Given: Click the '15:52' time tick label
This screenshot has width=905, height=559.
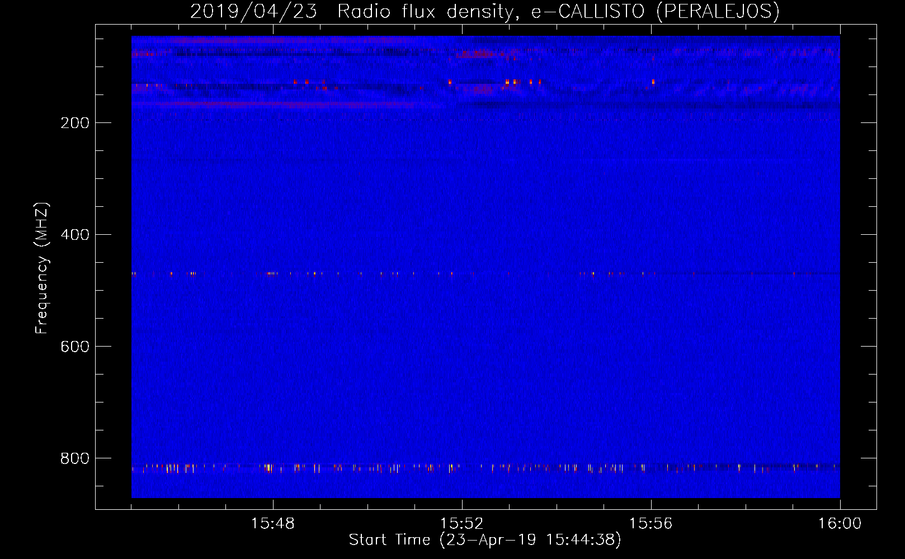Looking at the screenshot, I should [x=462, y=524].
